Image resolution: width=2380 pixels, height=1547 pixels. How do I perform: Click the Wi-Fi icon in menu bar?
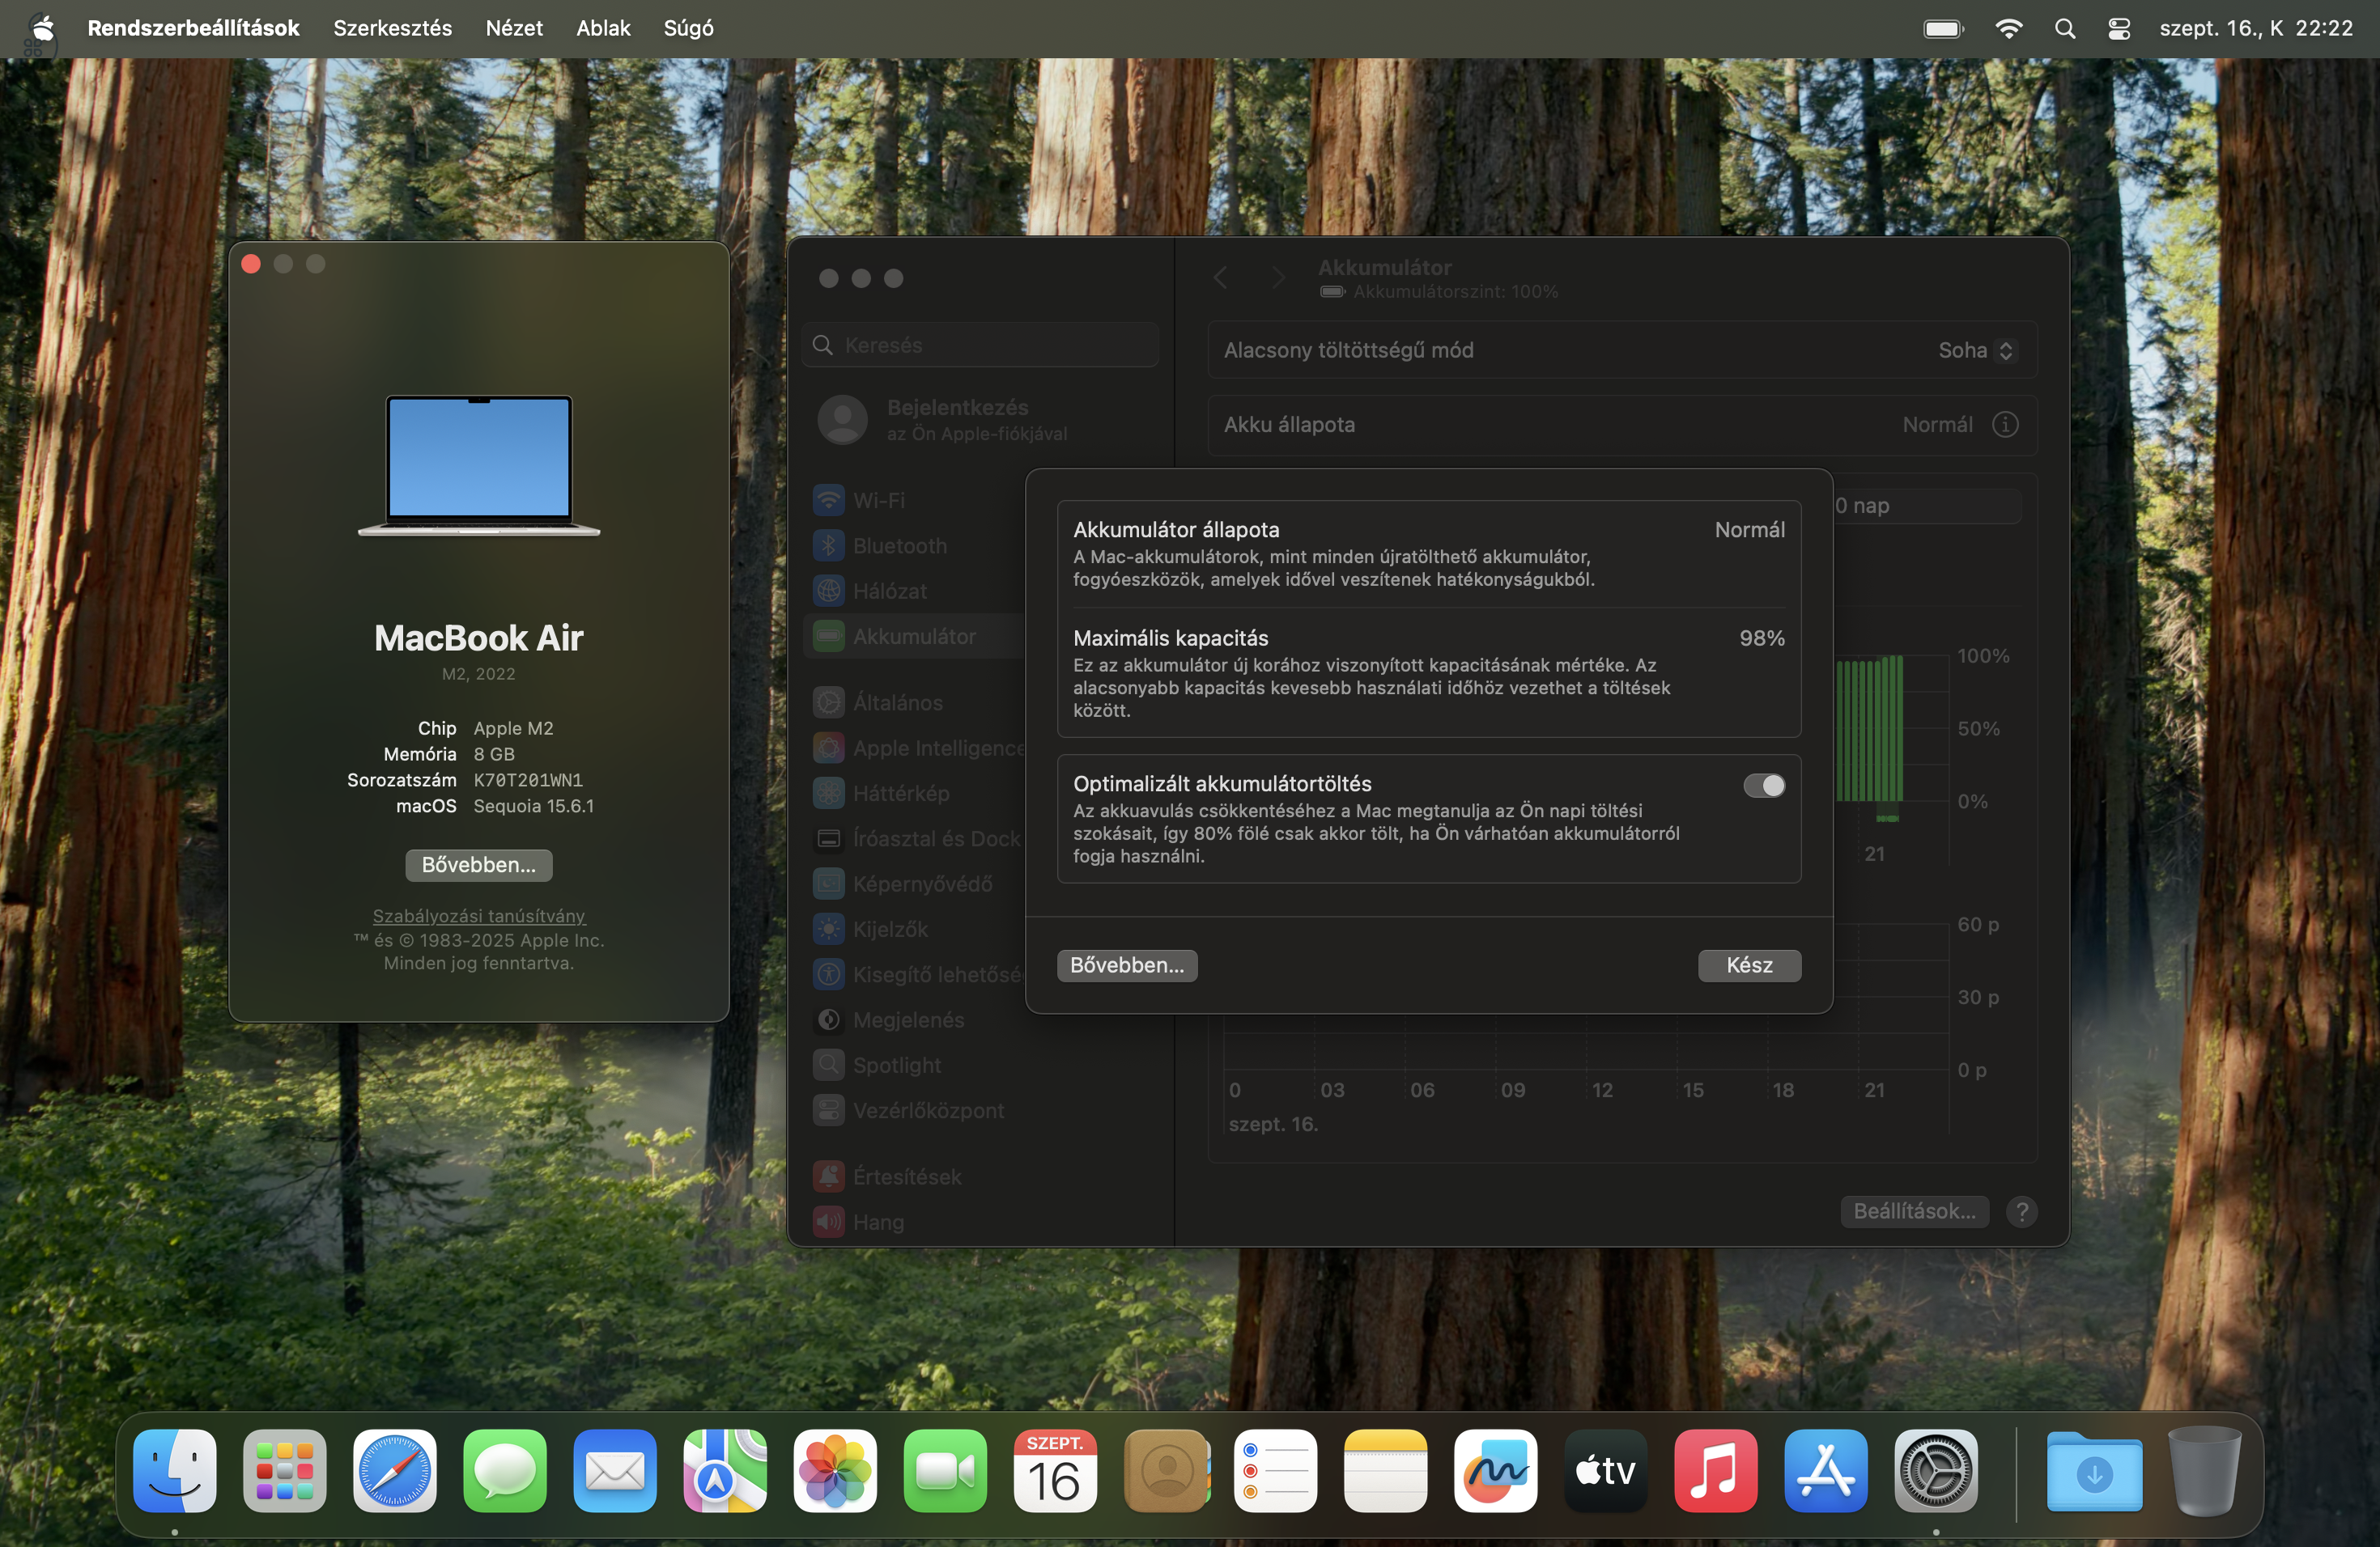tap(2008, 28)
